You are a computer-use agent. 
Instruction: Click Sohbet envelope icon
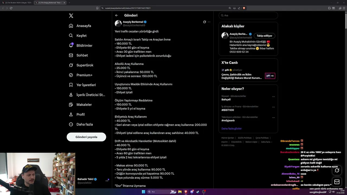[x=71, y=55]
